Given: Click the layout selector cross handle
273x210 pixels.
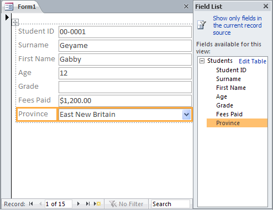Looking at the screenshot, I should [x=15, y=22].
